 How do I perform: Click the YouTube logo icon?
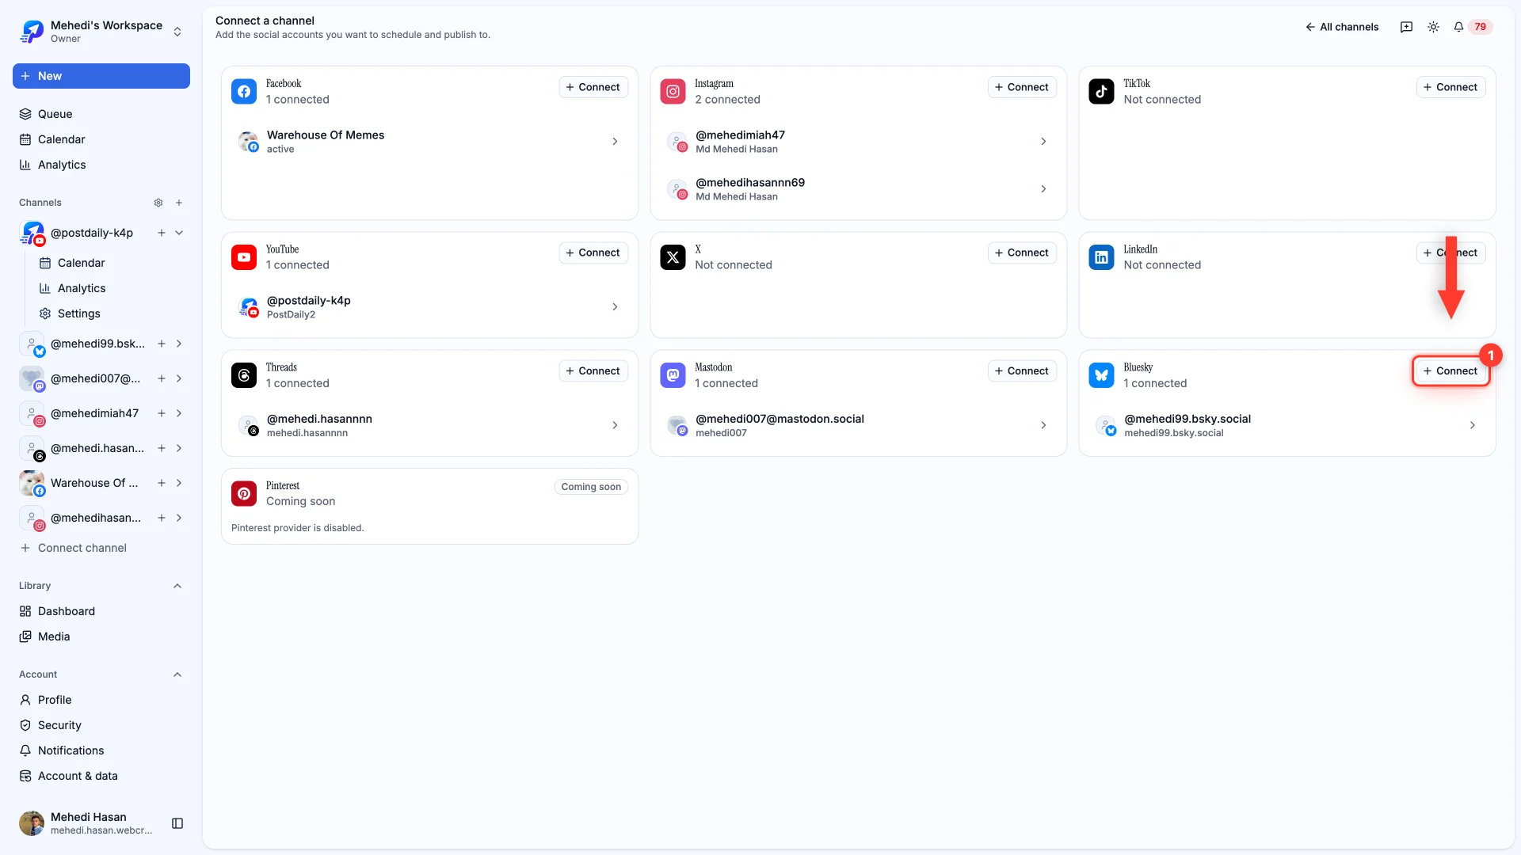(x=244, y=257)
